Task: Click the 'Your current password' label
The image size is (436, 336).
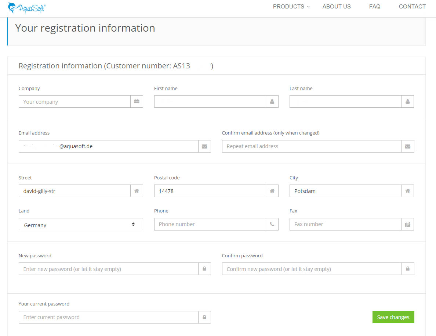Action: [44, 304]
